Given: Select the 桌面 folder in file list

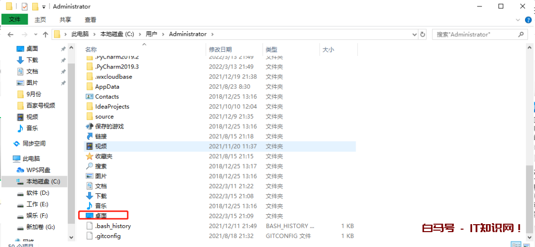Looking at the screenshot, I should tap(101, 216).
